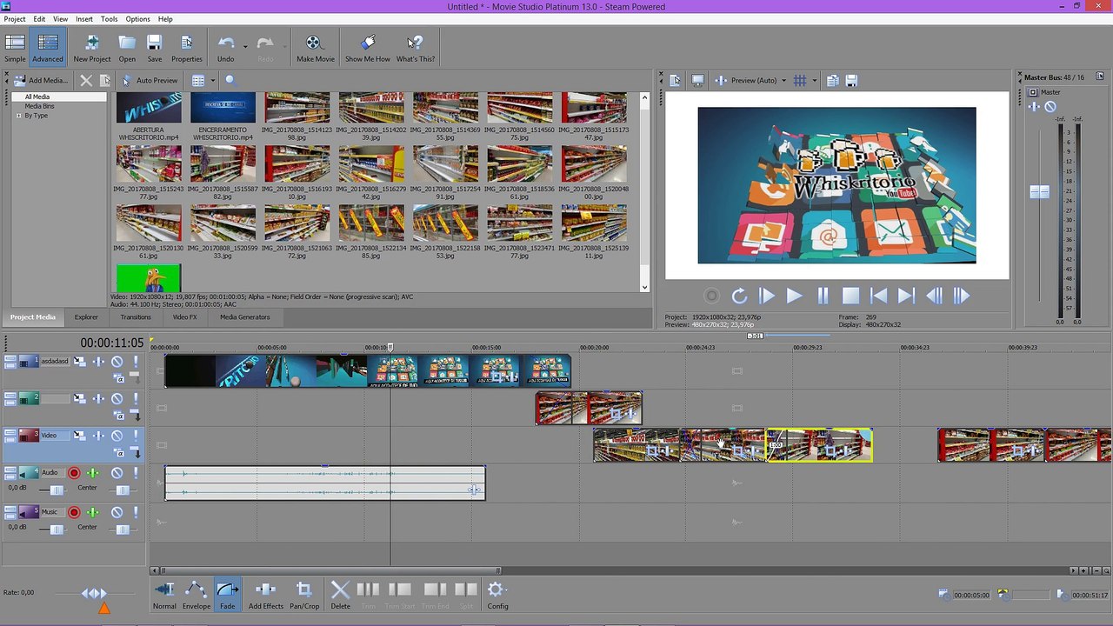Image resolution: width=1113 pixels, height=626 pixels.
Task: Open the Pan/Crop tool
Action: (304, 596)
